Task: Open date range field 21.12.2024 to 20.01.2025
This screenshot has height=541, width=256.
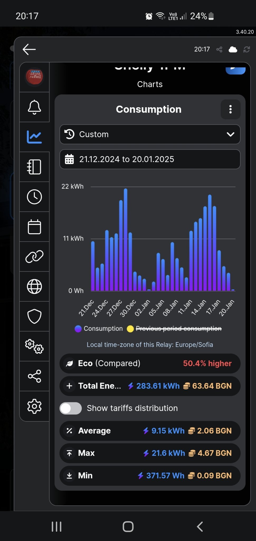Action: tap(150, 159)
